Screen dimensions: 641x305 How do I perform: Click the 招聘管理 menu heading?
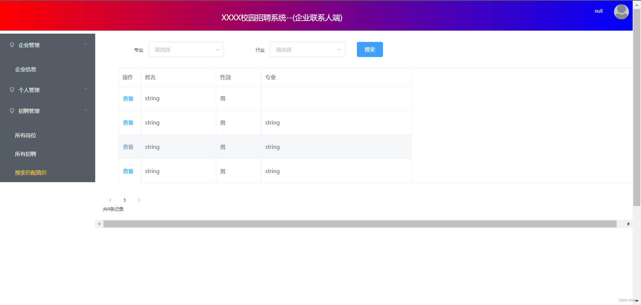tap(29, 111)
